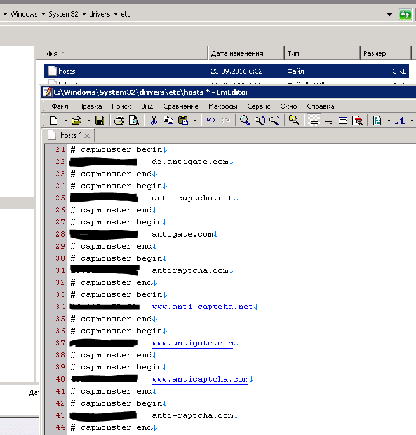Open the Файл menu

tap(60, 106)
